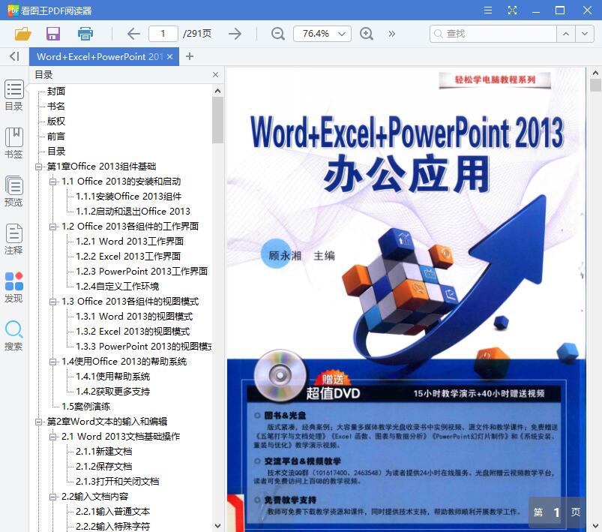602x532 pixels.
Task: Select 1.3.3 PowerPoint 2013的视图模式
Action: click(144, 346)
